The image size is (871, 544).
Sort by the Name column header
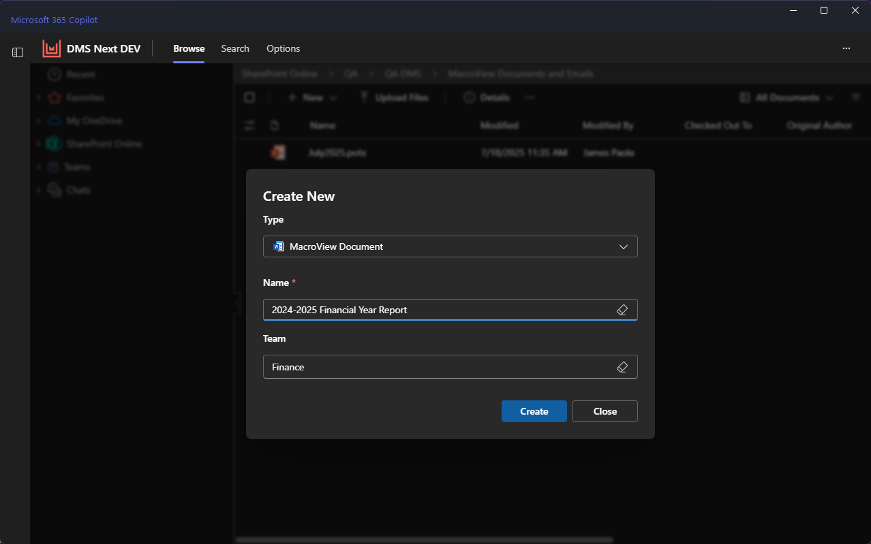322,125
